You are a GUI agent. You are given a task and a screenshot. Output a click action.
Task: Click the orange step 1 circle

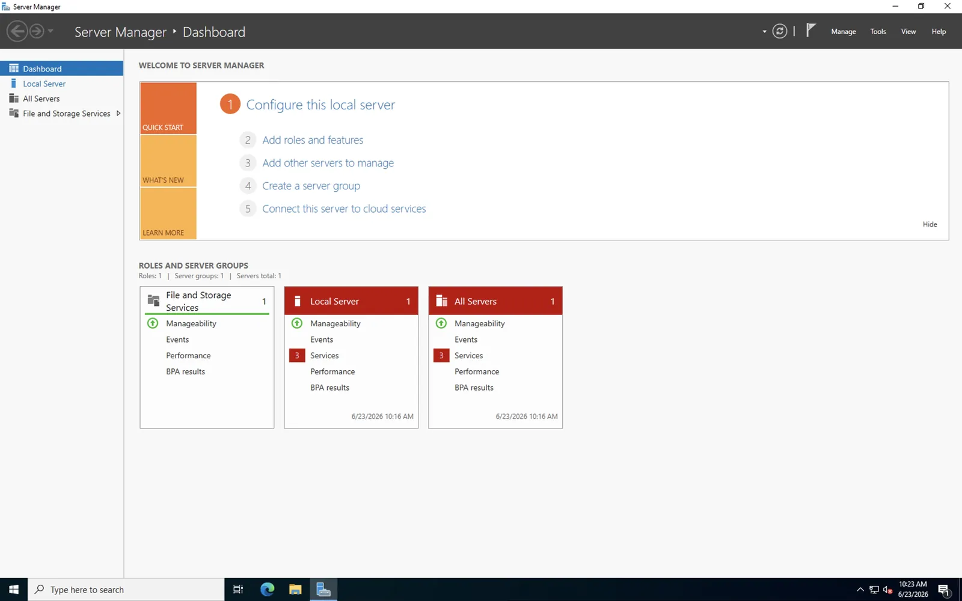click(230, 104)
